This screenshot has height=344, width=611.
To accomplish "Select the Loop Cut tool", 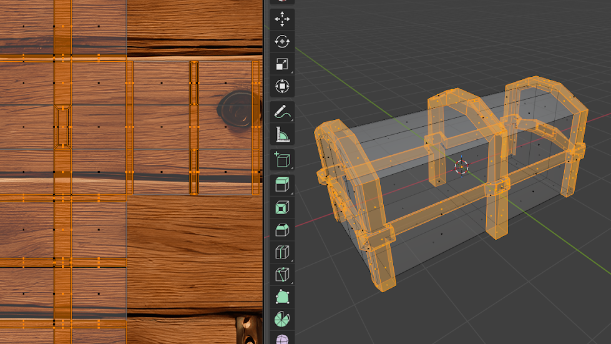I will click(282, 252).
